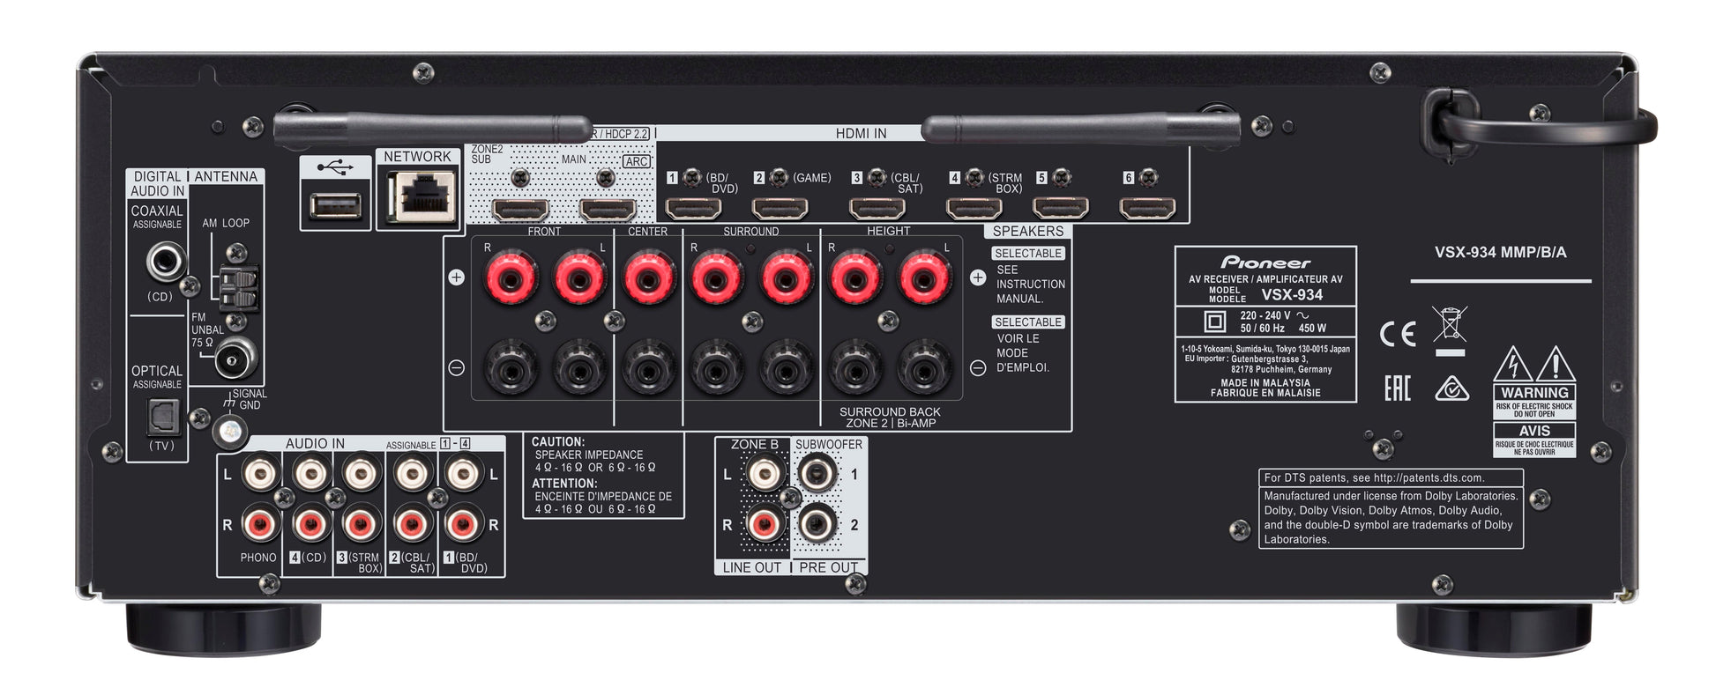Viewport: 1716px width, 673px height.
Task: Click 'SURROUND BACK ZONE 2 | Bi-AMP' text
Action: 890,418
